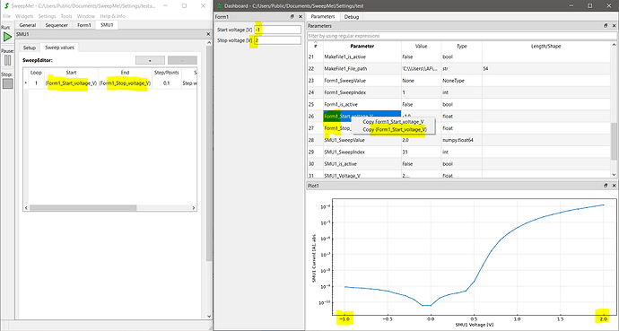This screenshot has width=619, height=331.
Task: Switch to the Debug tab
Action: point(352,16)
